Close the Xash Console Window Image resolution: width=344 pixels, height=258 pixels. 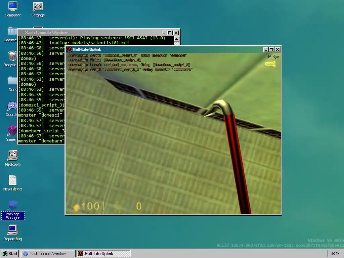click(x=176, y=33)
